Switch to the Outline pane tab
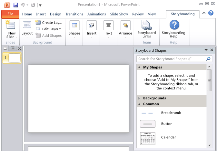 (13, 48)
